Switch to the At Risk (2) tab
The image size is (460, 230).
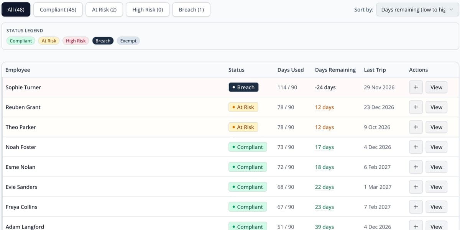coord(104,10)
